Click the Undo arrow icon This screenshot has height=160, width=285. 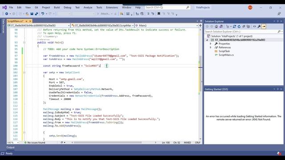[x=43, y=14]
